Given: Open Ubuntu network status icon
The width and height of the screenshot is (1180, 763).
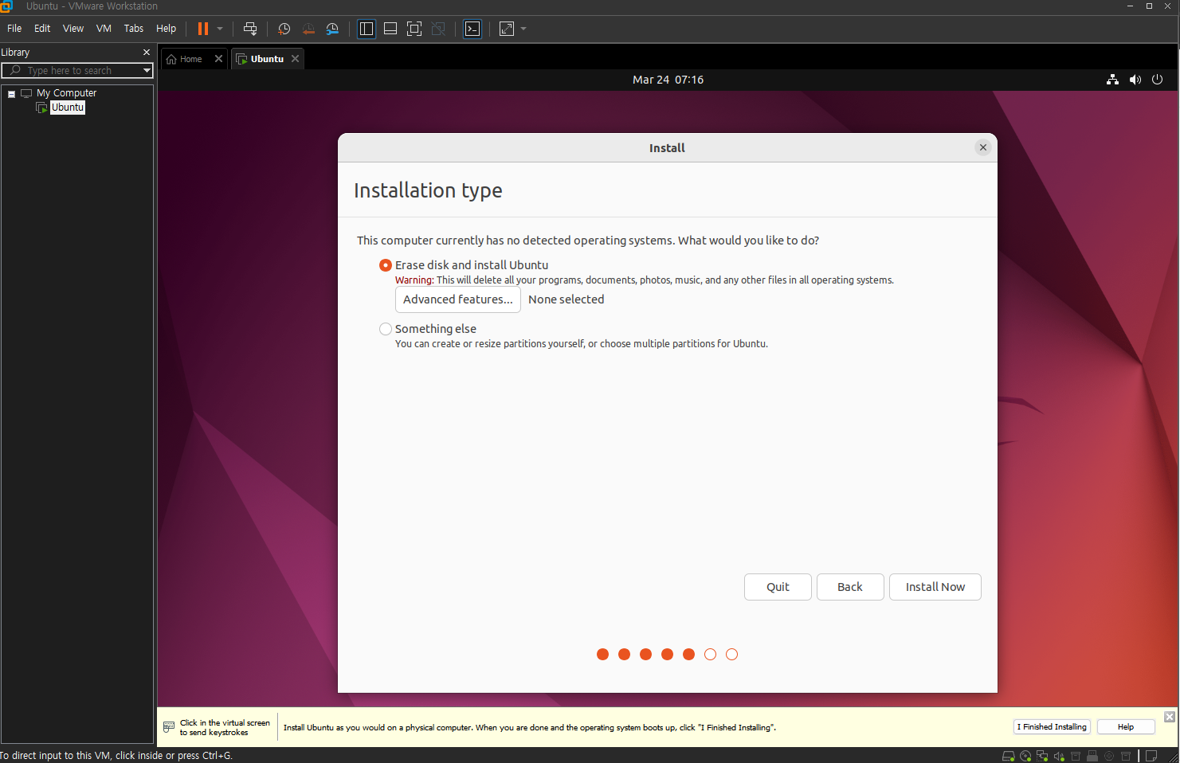Looking at the screenshot, I should click(x=1112, y=80).
